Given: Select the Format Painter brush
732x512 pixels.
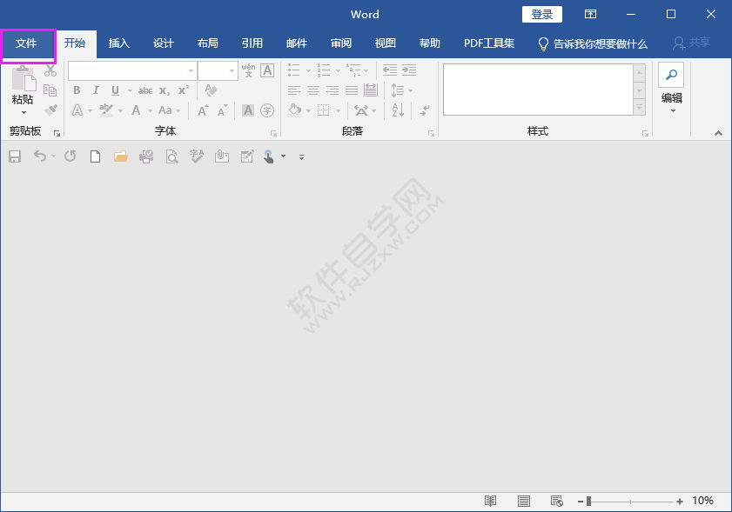Looking at the screenshot, I should tap(50, 110).
